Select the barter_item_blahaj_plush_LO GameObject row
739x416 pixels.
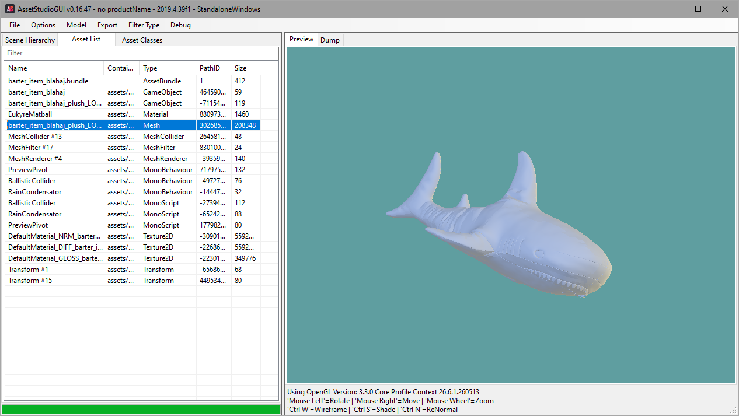[133, 103]
